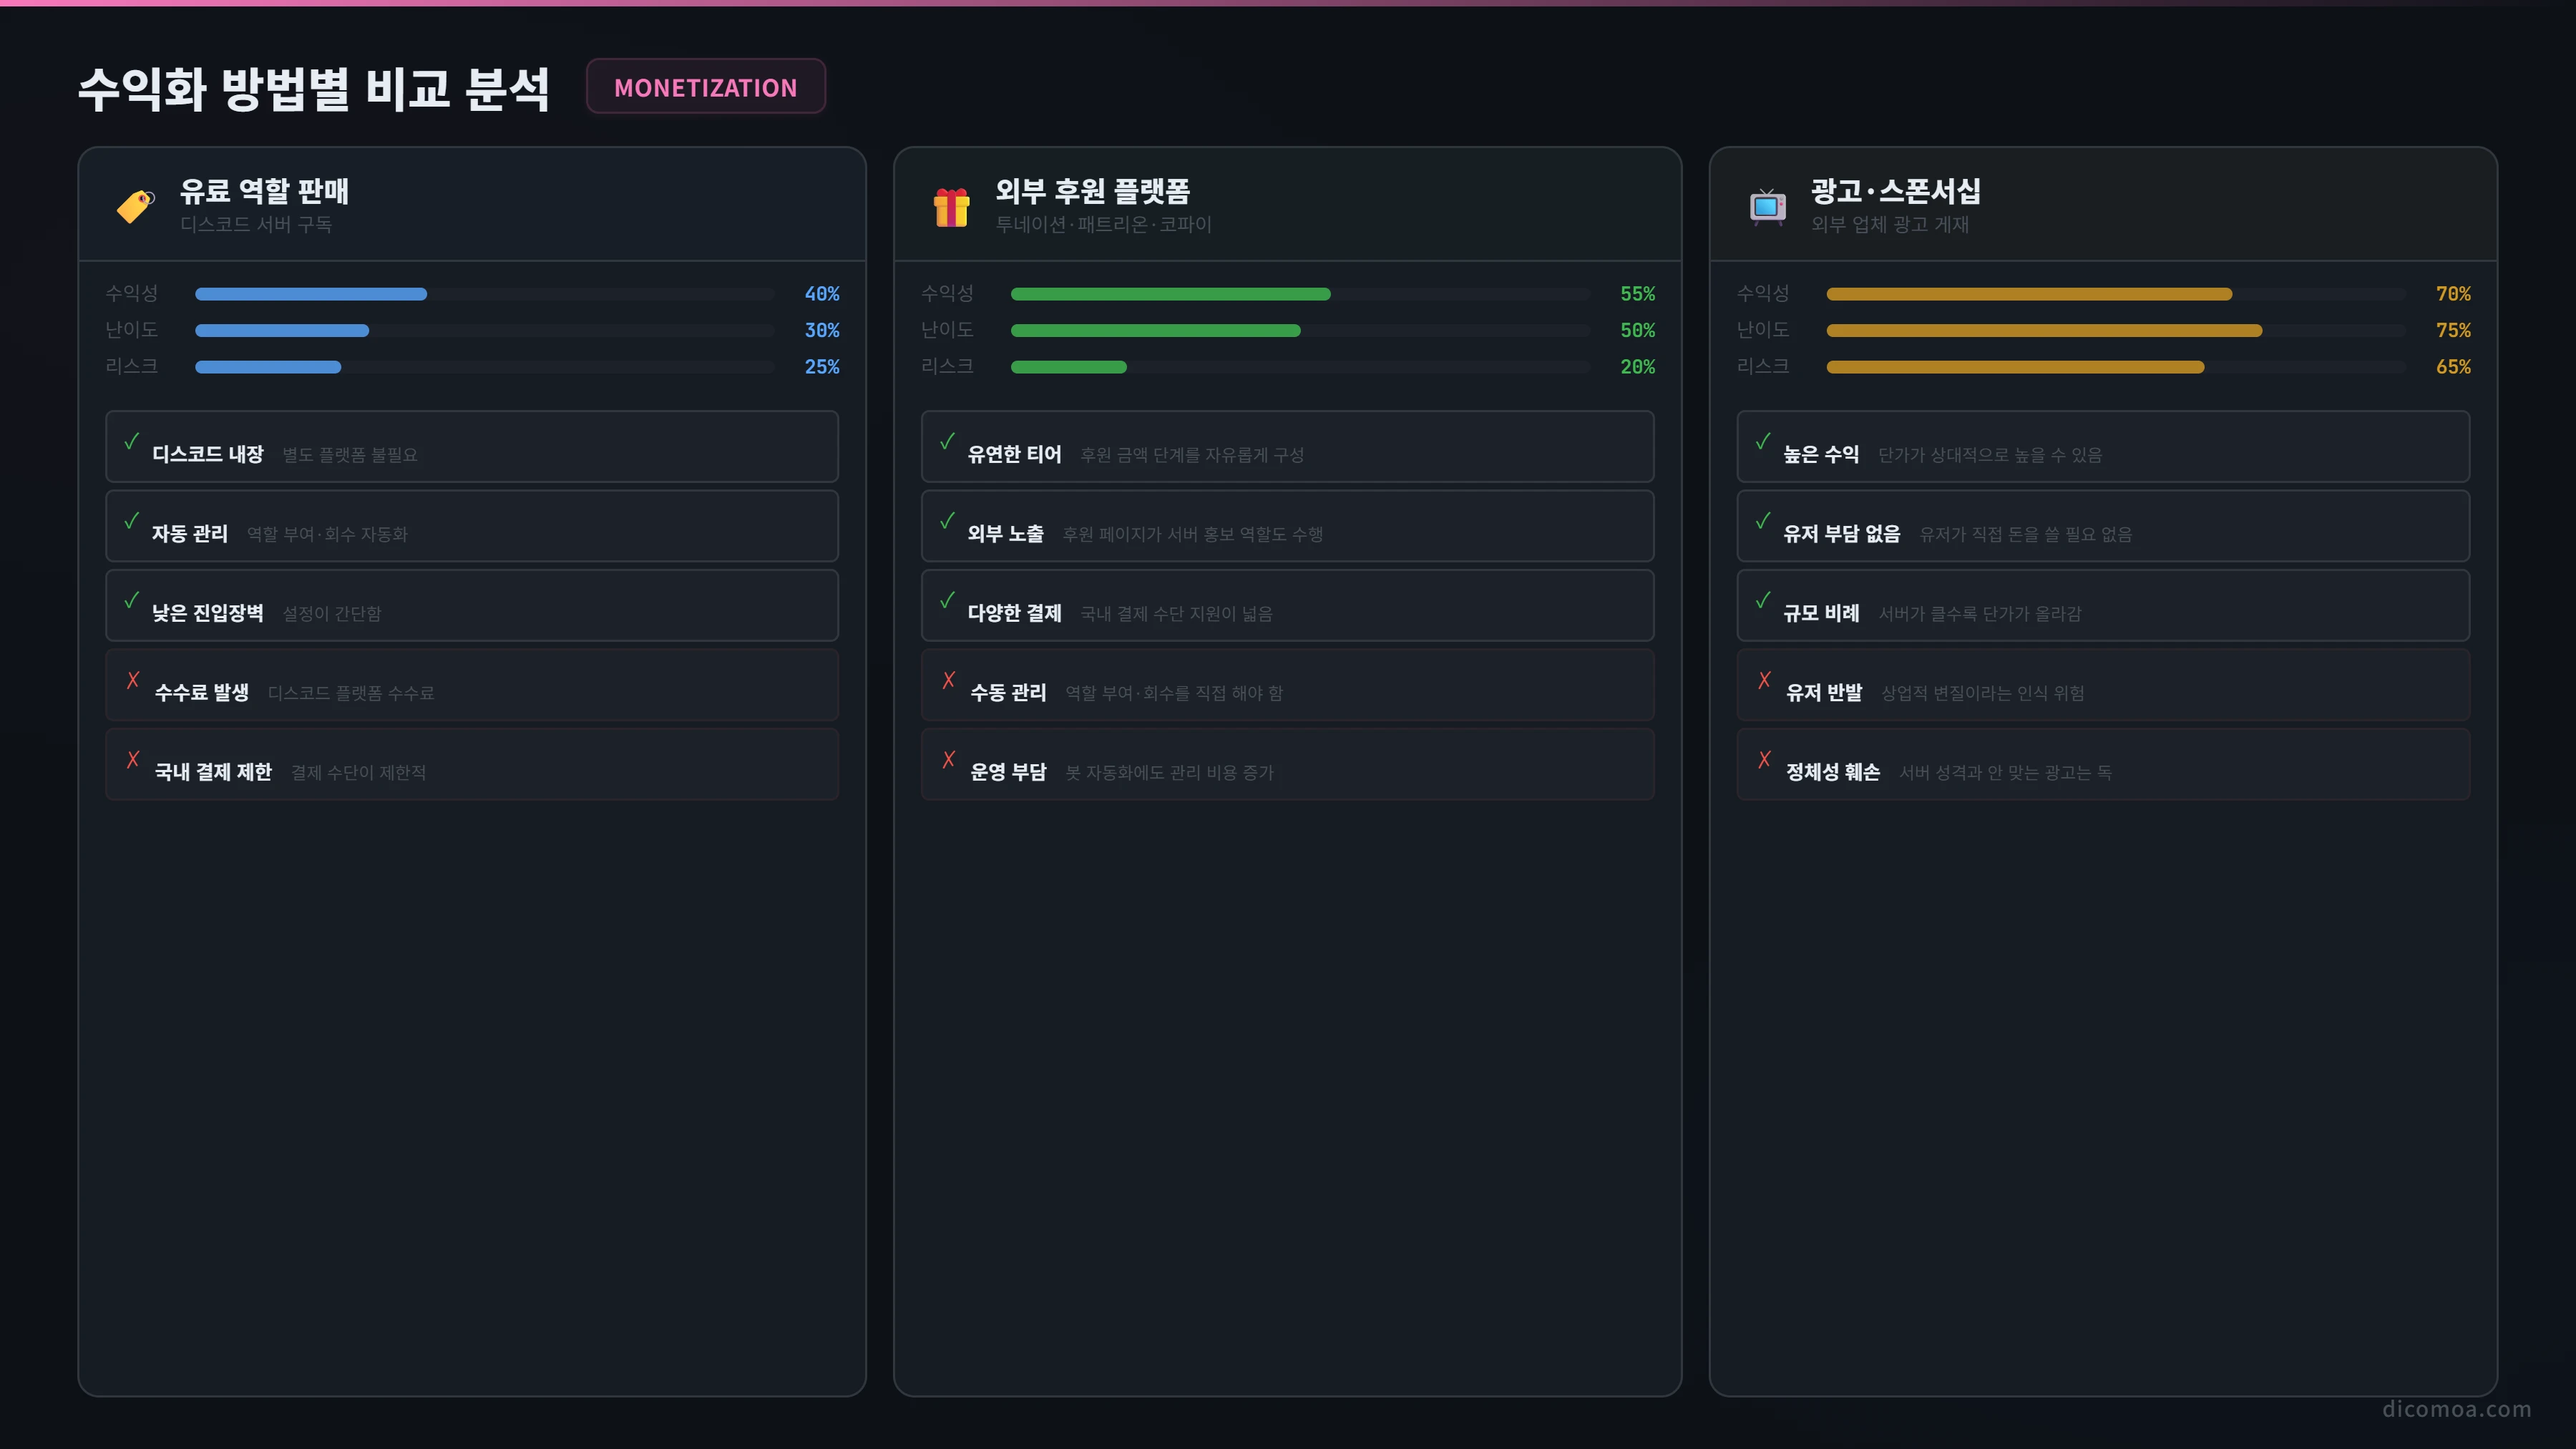The height and width of the screenshot is (1449, 2576).
Task: Click the red X beside 수동 관리
Action: [949, 680]
